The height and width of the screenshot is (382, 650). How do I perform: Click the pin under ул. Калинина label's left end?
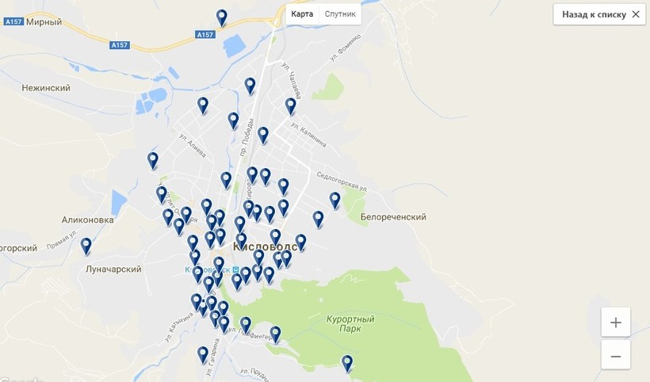pos(263,136)
